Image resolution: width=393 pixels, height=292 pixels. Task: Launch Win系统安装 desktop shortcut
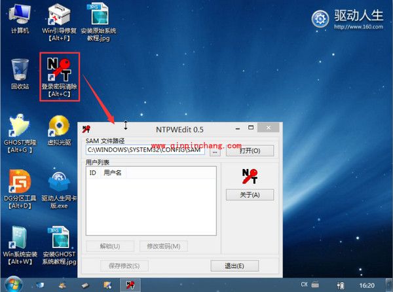coord(20,246)
